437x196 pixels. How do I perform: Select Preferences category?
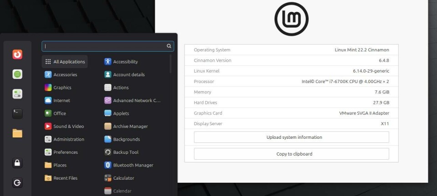(x=61, y=152)
